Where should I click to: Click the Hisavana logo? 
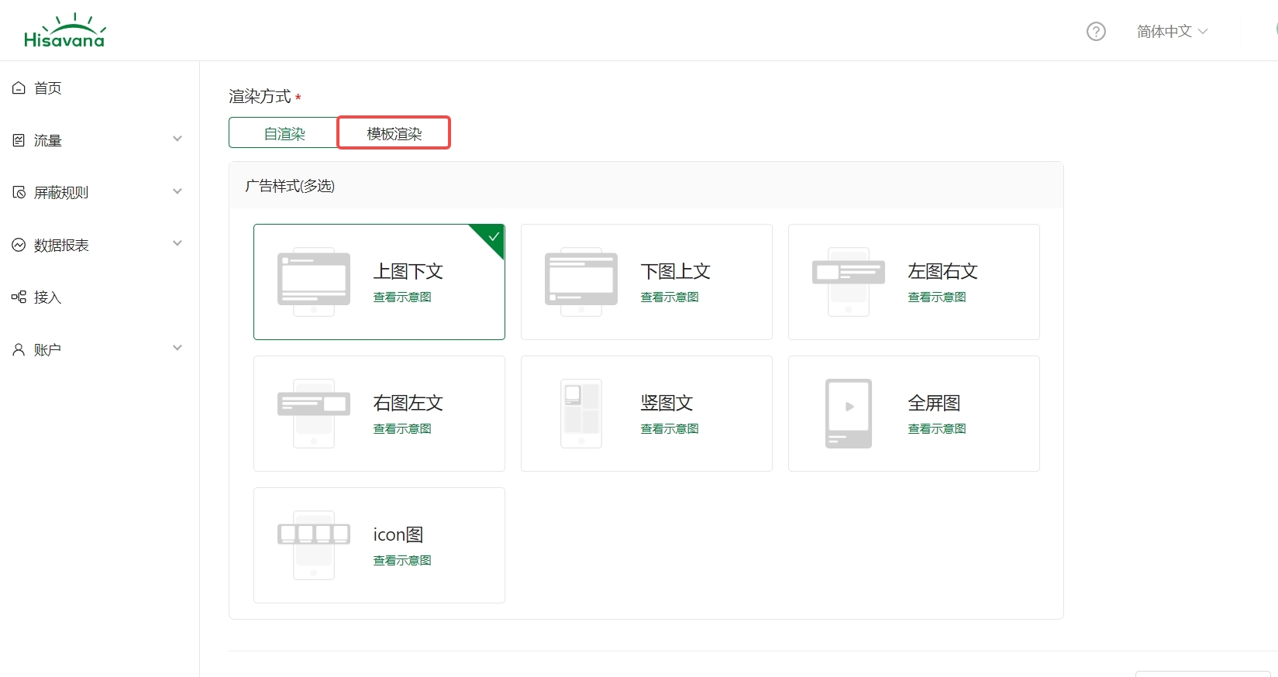[64, 31]
